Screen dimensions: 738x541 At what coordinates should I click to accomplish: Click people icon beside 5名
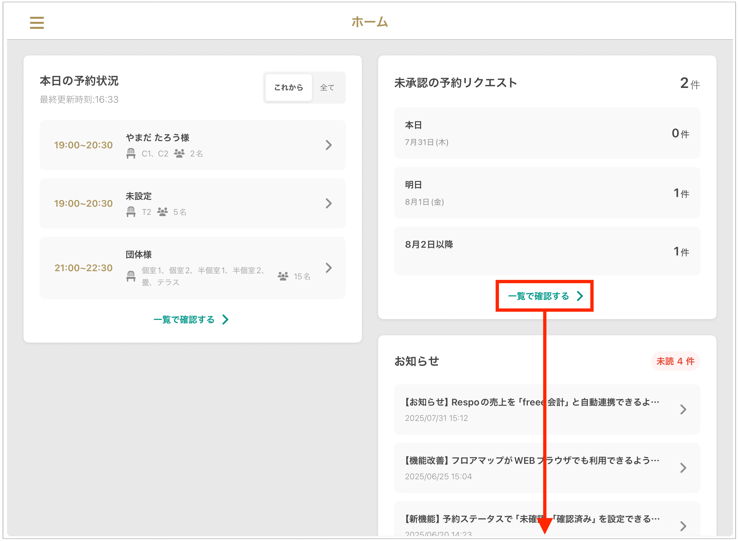[163, 212]
